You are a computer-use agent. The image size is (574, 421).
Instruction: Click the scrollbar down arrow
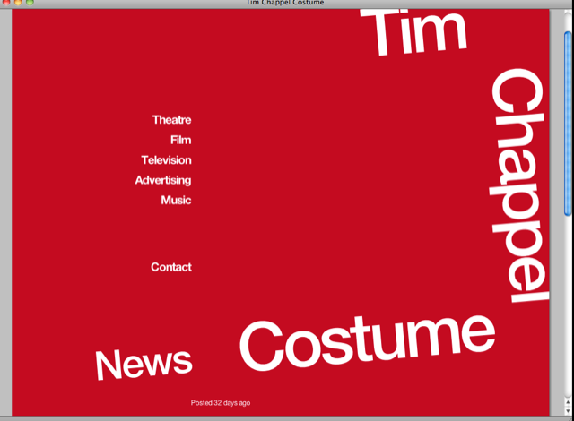tap(568, 411)
